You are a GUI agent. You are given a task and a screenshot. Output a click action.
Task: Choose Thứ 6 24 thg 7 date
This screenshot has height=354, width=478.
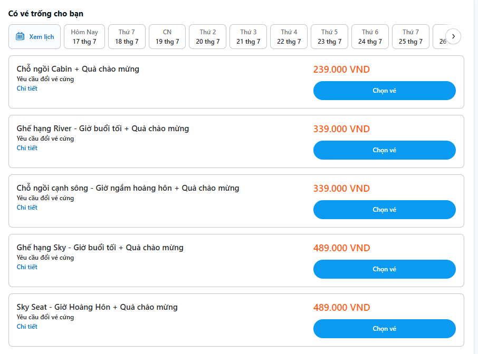[370, 36]
